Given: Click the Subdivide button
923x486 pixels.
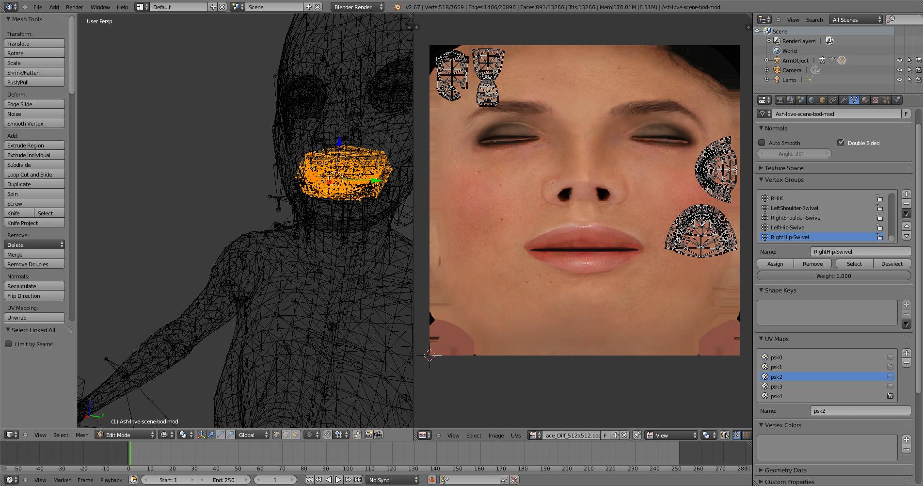Looking at the screenshot, I should [x=34, y=164].
